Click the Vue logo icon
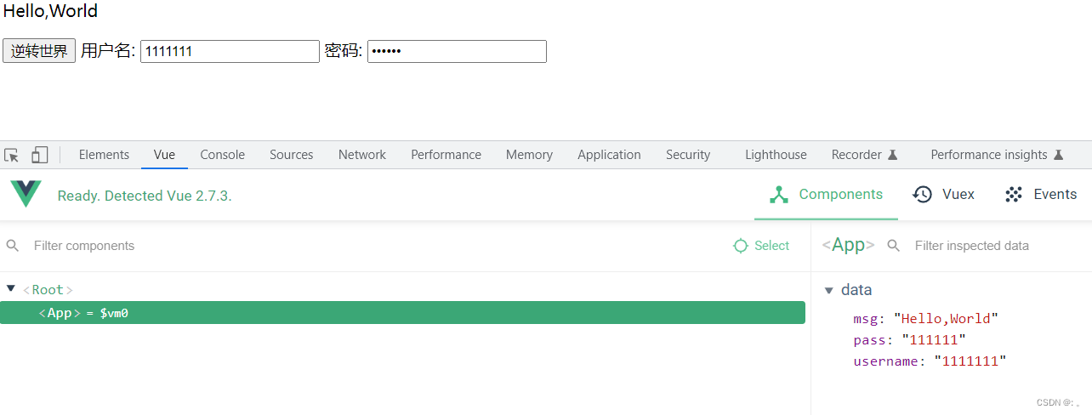 (26, 195)
